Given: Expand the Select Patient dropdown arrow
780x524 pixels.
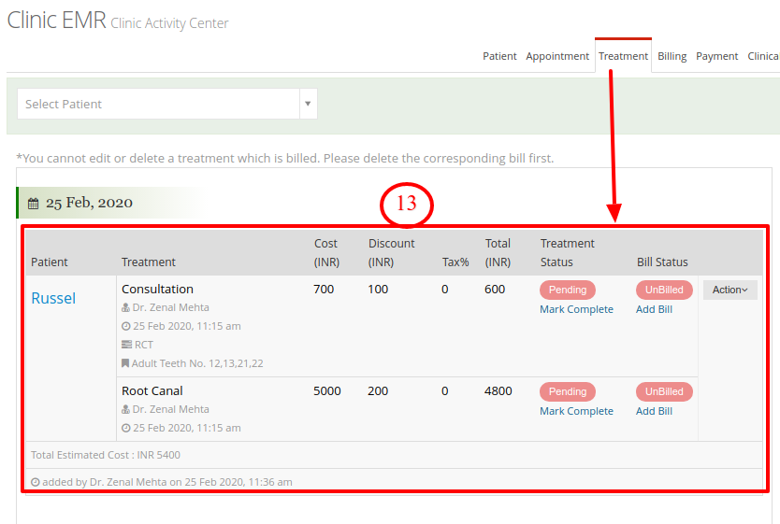Looking at the screenshot, I should point(308,104).
